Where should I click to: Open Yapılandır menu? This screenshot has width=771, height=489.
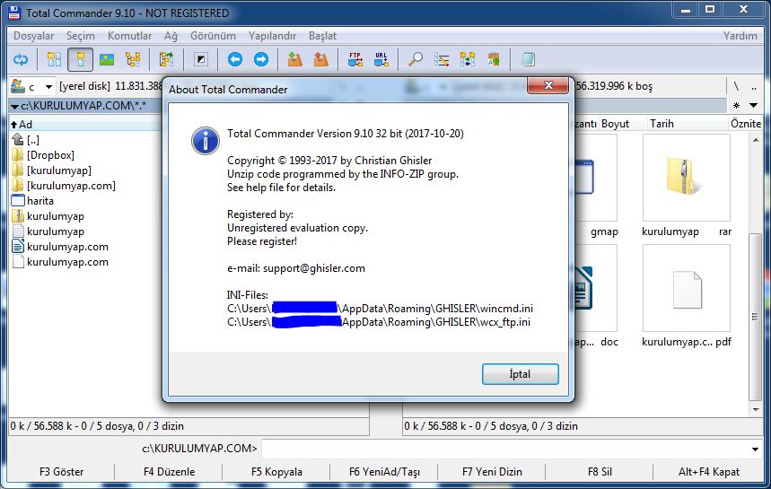272,36
